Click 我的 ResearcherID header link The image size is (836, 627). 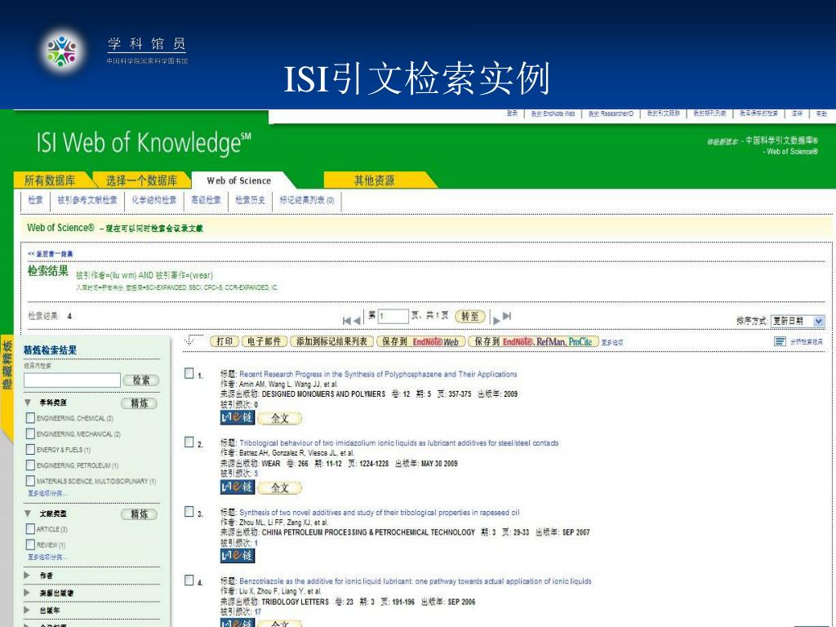611,113
